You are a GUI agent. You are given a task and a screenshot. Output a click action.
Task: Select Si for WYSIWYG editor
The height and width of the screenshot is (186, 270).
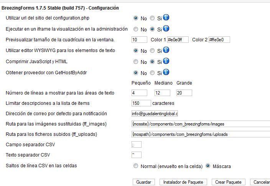[x=152, y=51]
